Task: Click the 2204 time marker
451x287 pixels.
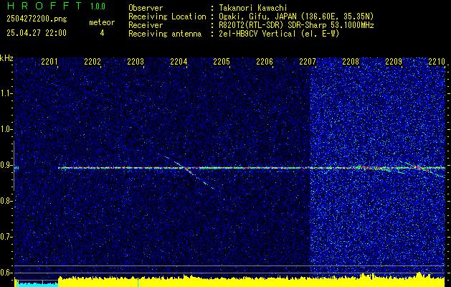Action: 179,62
